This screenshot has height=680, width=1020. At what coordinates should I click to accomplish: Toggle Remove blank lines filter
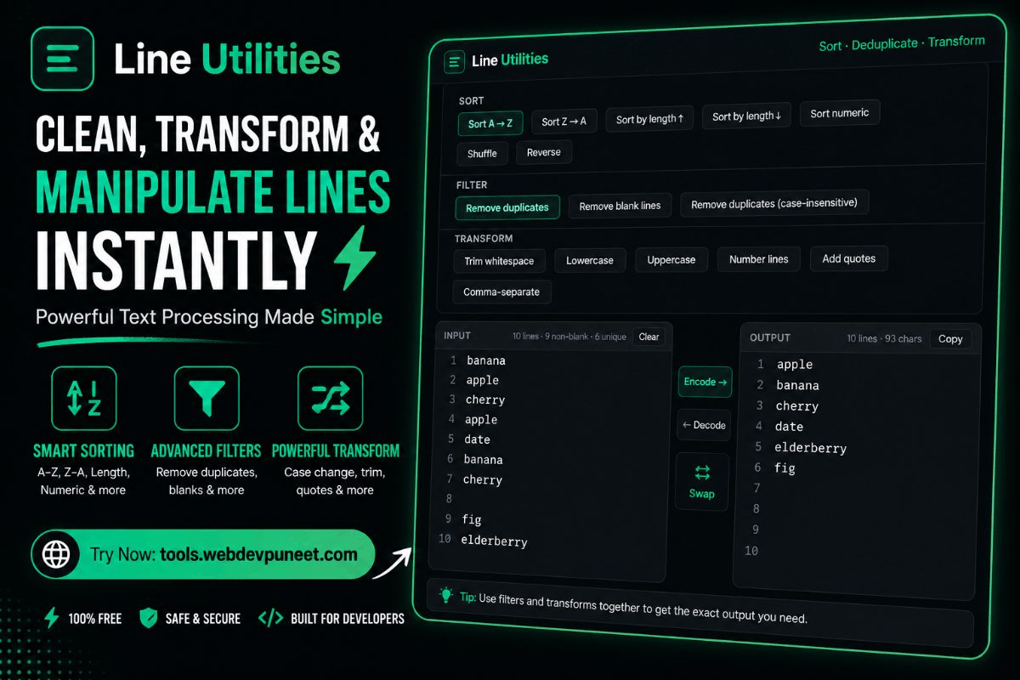(x=620, y=206)
